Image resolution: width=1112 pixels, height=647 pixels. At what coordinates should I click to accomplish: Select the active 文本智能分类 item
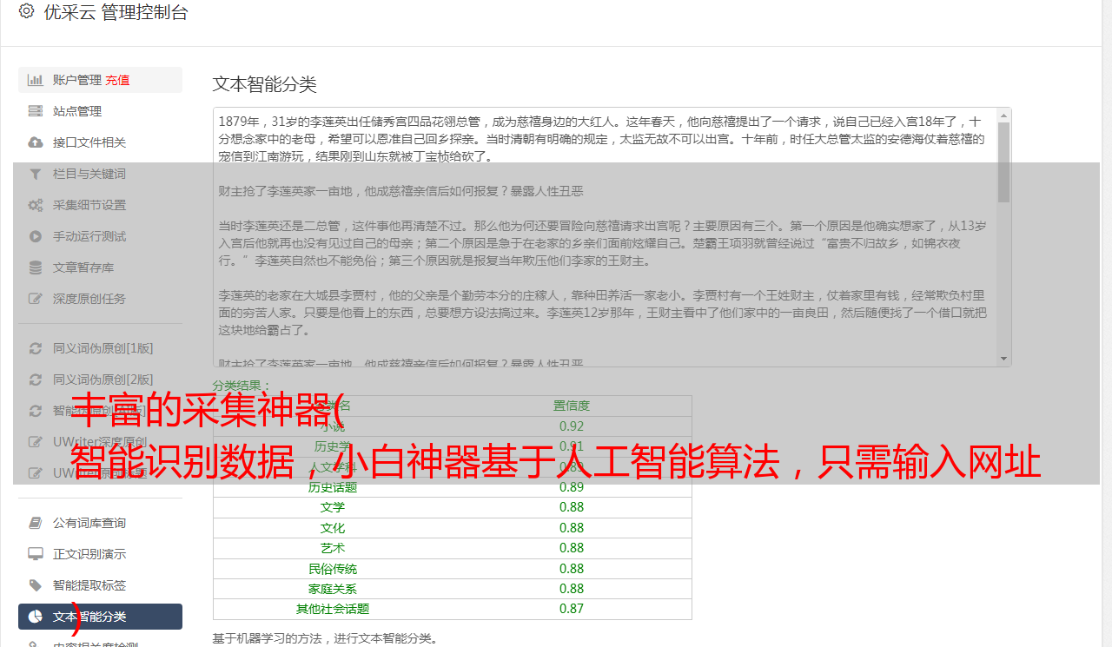click(100, 617)
